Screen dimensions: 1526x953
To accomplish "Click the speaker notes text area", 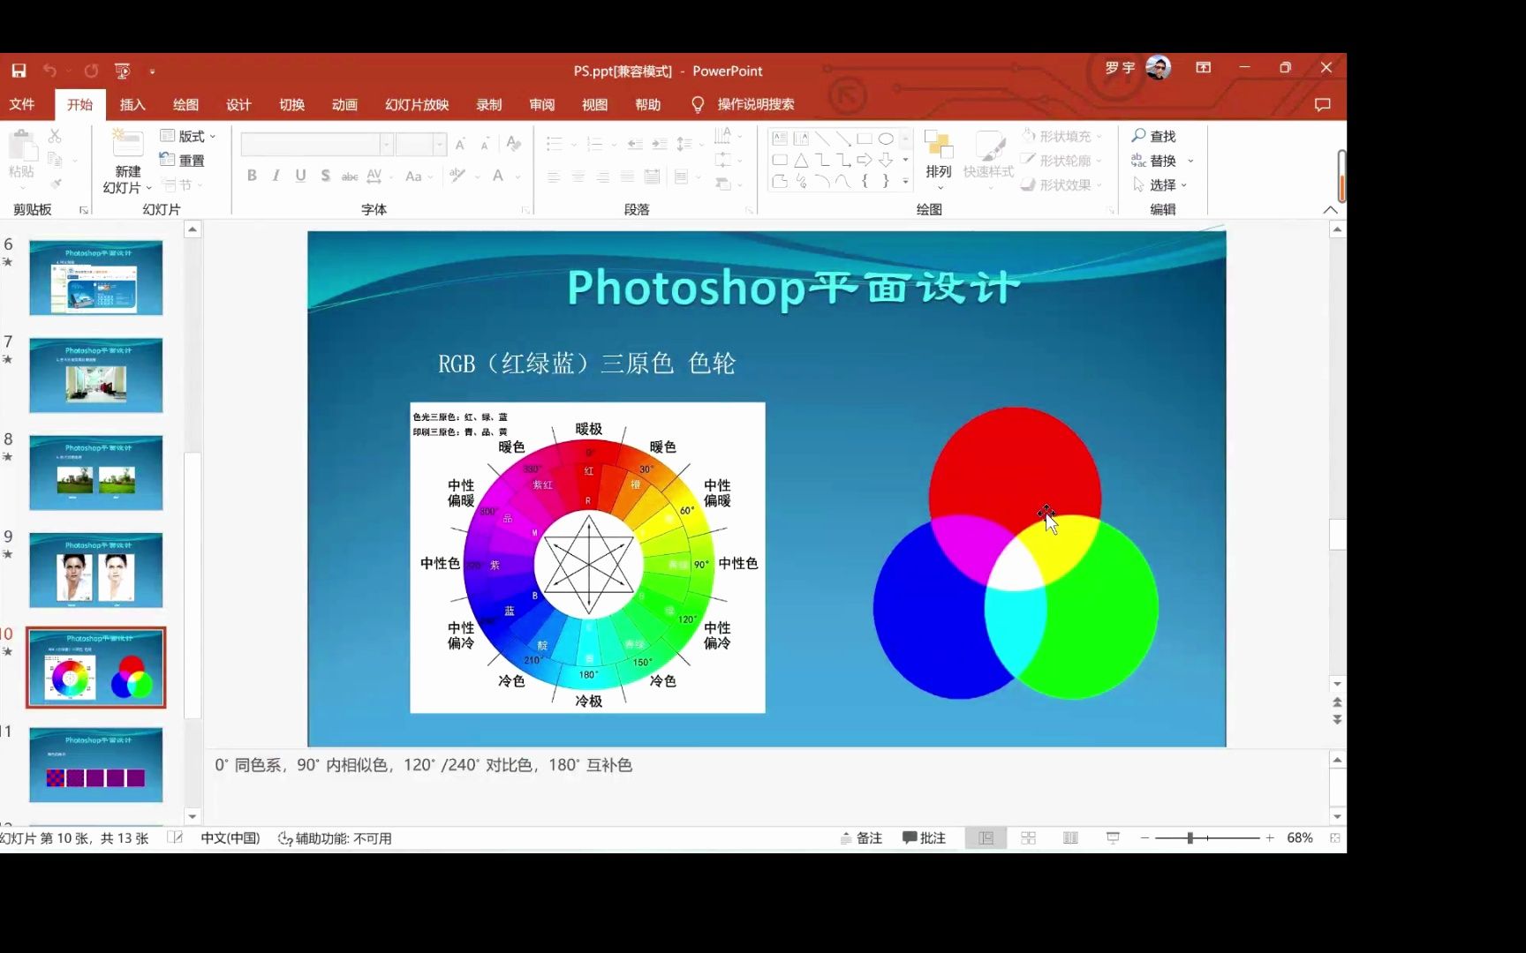I will (x=767, y=786).
